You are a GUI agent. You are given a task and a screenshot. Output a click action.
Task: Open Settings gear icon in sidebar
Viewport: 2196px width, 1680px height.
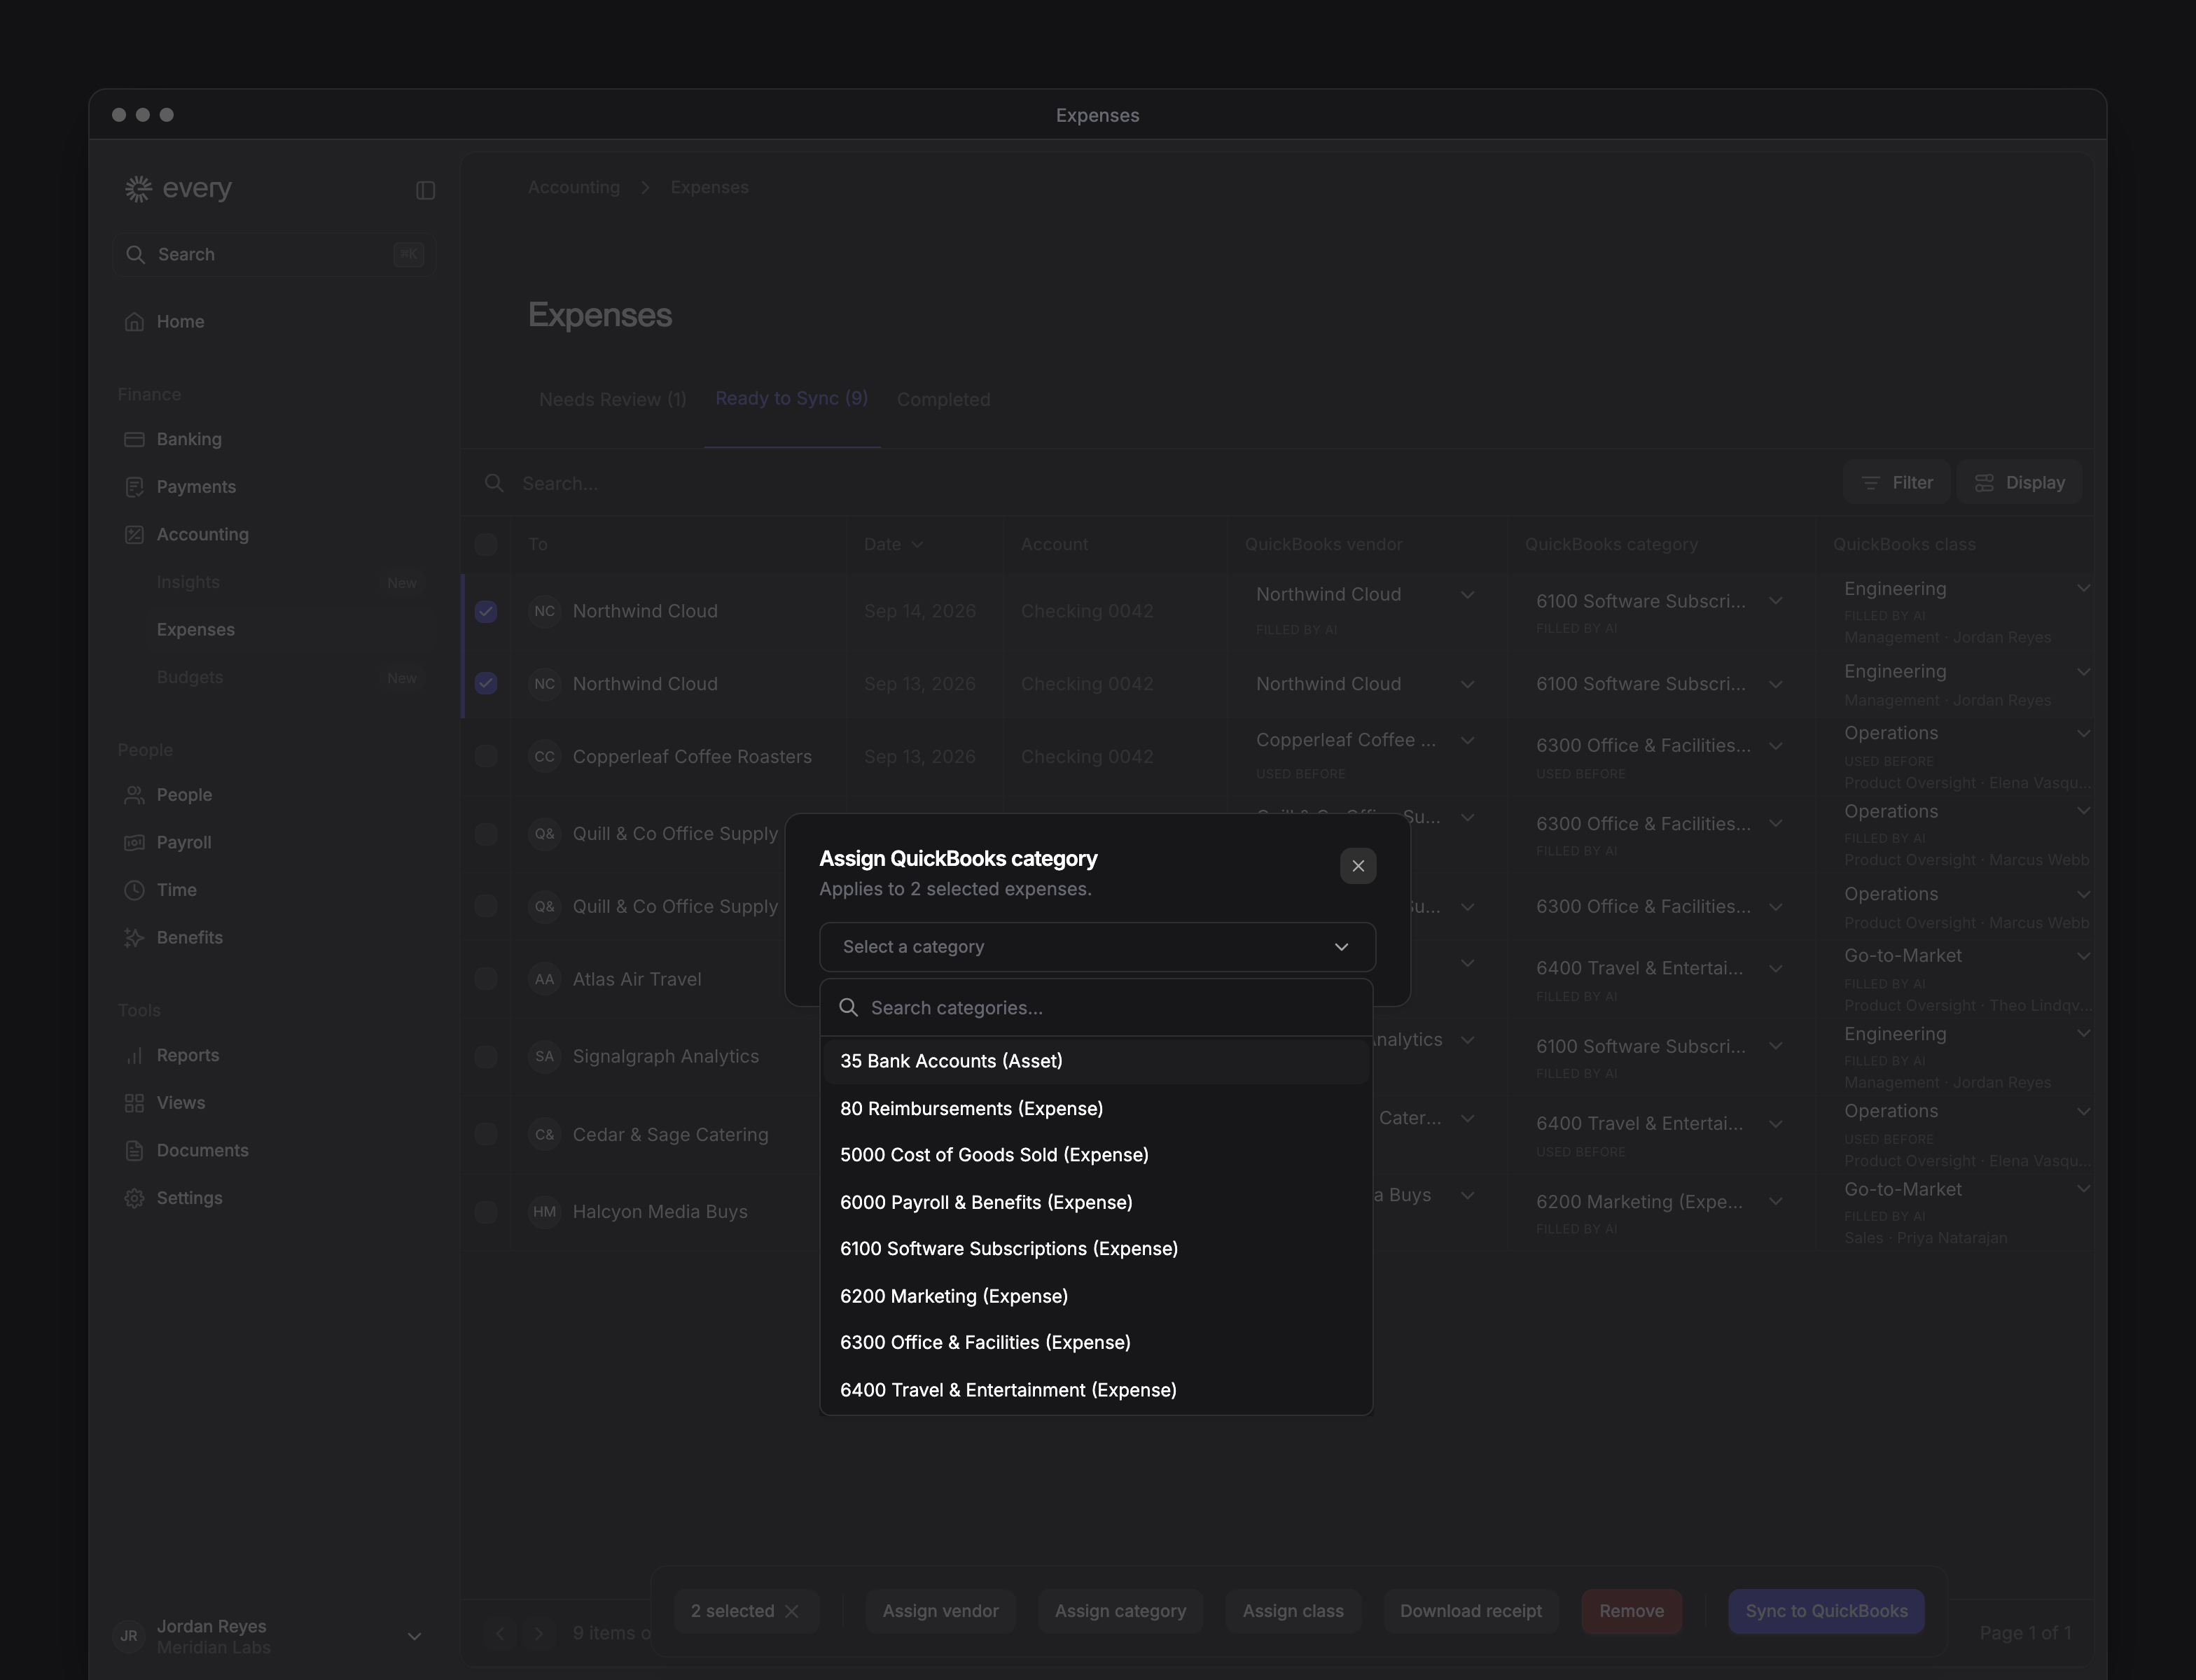tap(134, 1198)
